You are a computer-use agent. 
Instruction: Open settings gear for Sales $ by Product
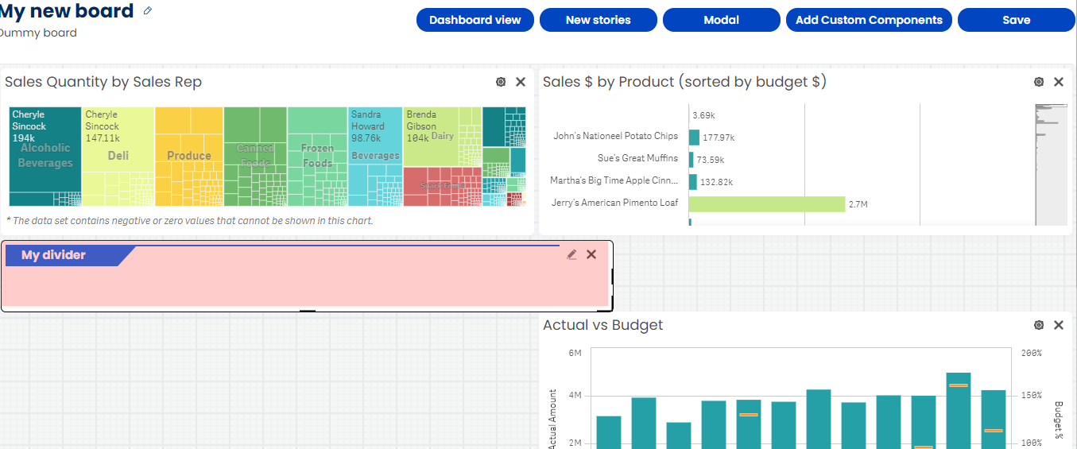[x=1039, y=82]
